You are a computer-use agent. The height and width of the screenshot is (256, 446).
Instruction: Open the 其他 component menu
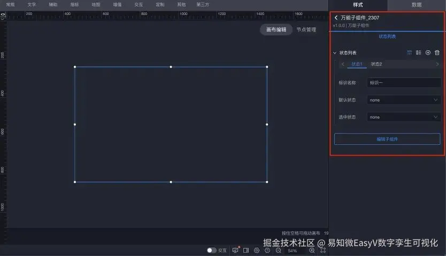pyautogui.click(x=181, y=5)
